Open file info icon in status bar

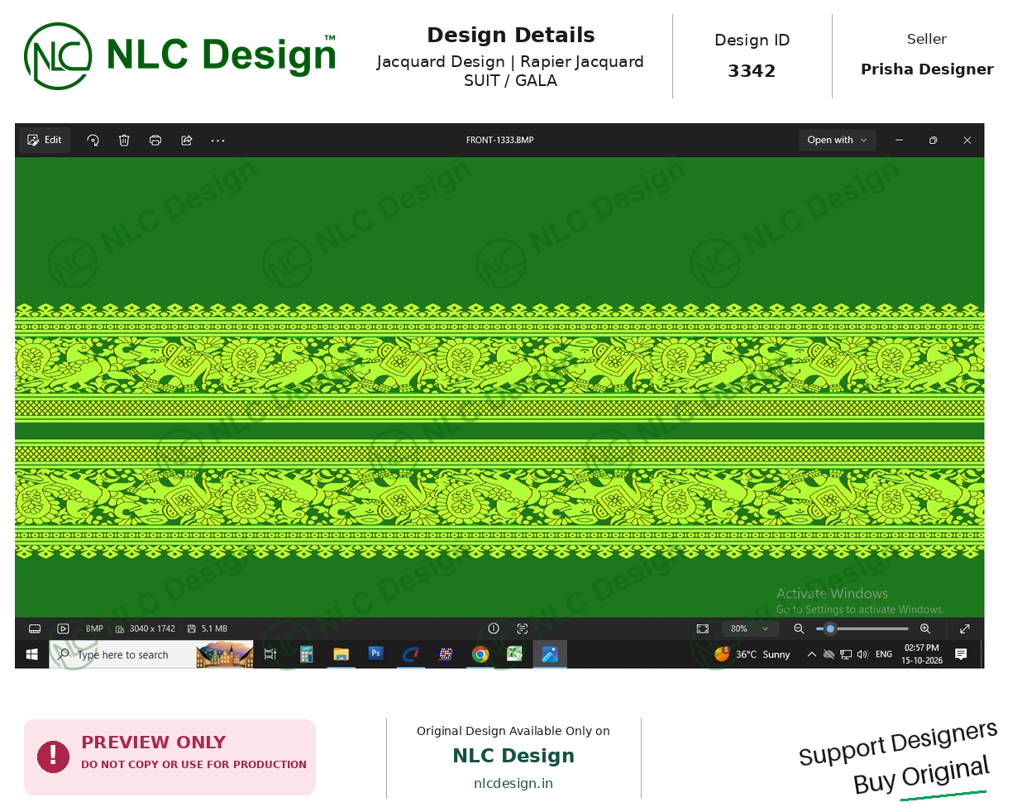(x=494, y=628)
